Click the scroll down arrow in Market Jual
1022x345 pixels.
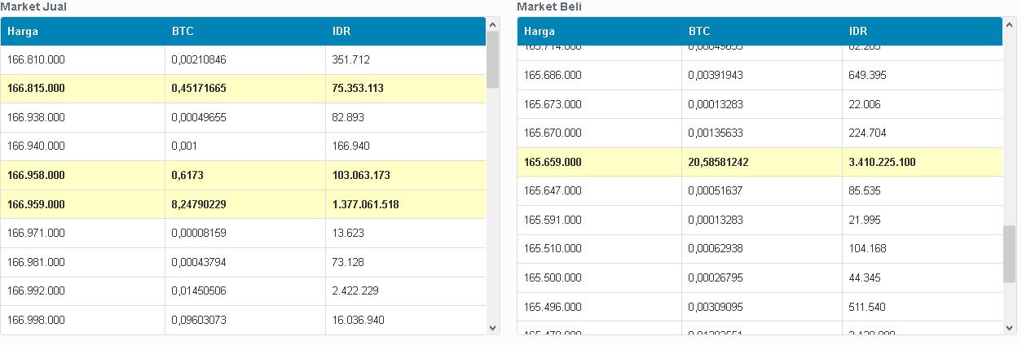click(493, 327)
